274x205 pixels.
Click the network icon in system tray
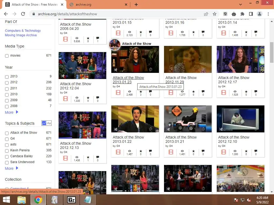point(242,200)
